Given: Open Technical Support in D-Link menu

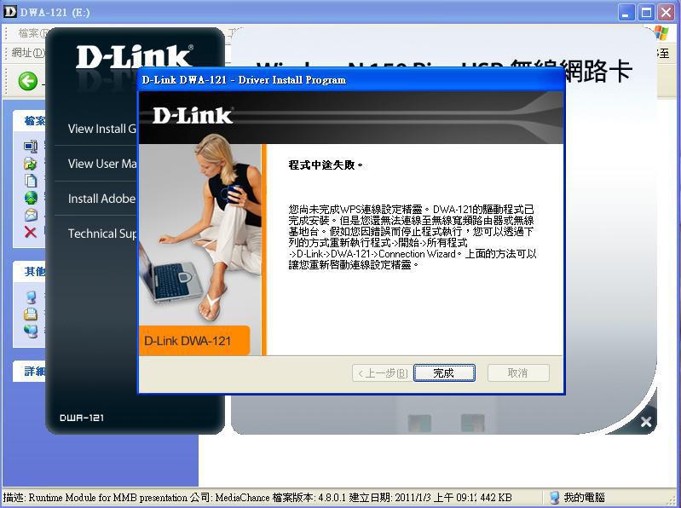Looking at the screenshot, I should (102, 234).
